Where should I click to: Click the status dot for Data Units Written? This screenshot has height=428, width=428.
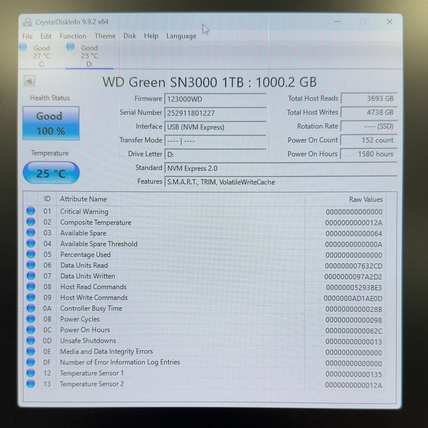31,276
